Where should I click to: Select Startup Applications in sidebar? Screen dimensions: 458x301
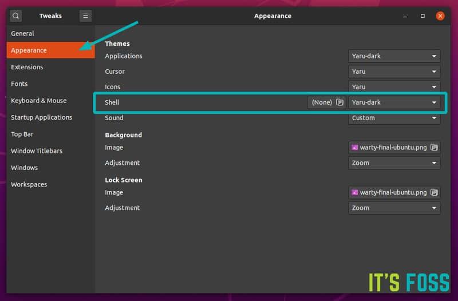(42, 117)
